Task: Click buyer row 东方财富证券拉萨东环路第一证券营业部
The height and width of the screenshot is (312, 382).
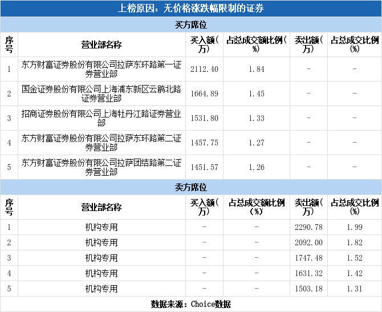Action: (x=101, y=69)
